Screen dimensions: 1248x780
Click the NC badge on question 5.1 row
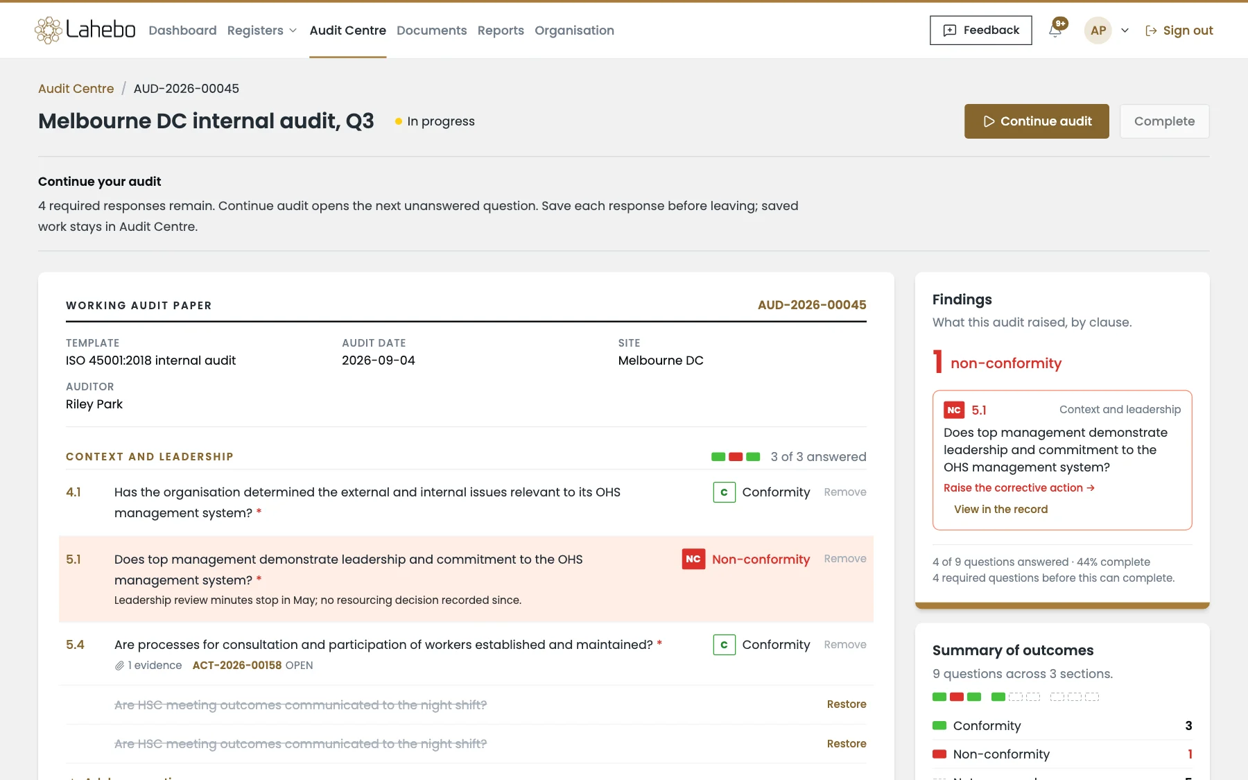point(693,559)
